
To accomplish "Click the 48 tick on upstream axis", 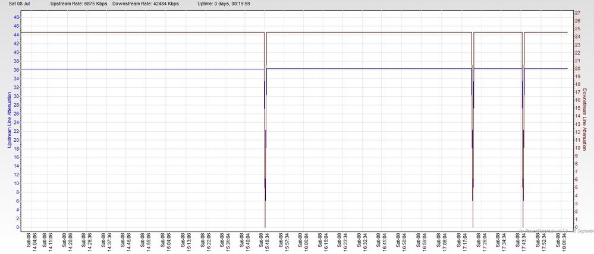I will [16, 17].
